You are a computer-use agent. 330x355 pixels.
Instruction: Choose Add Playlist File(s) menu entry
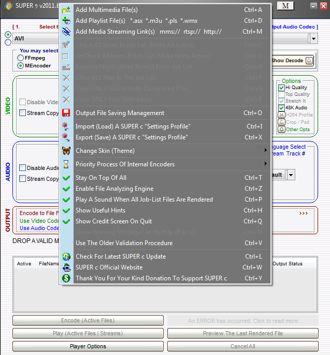pos(165,21)
